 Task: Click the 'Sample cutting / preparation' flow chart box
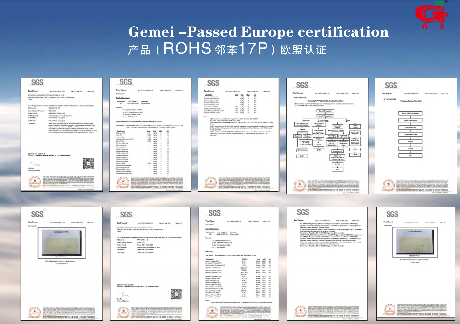(x=411, y=113)
